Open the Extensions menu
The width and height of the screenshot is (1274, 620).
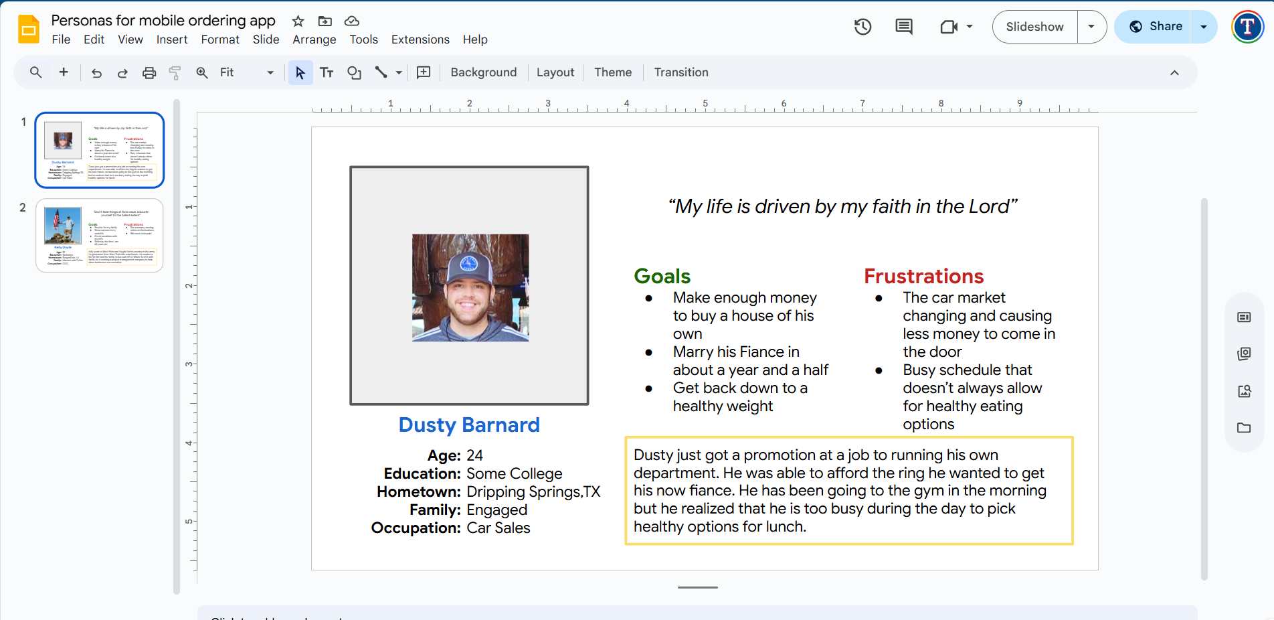[x=420, y=40]
